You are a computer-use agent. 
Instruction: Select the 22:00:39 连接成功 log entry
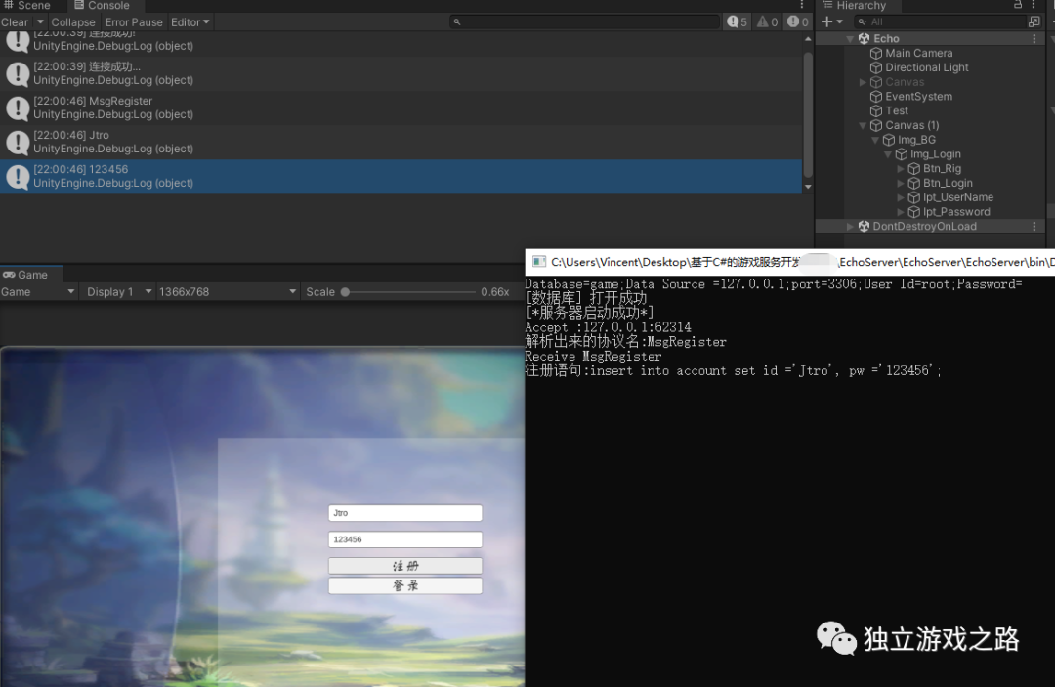tap(401, 73)
